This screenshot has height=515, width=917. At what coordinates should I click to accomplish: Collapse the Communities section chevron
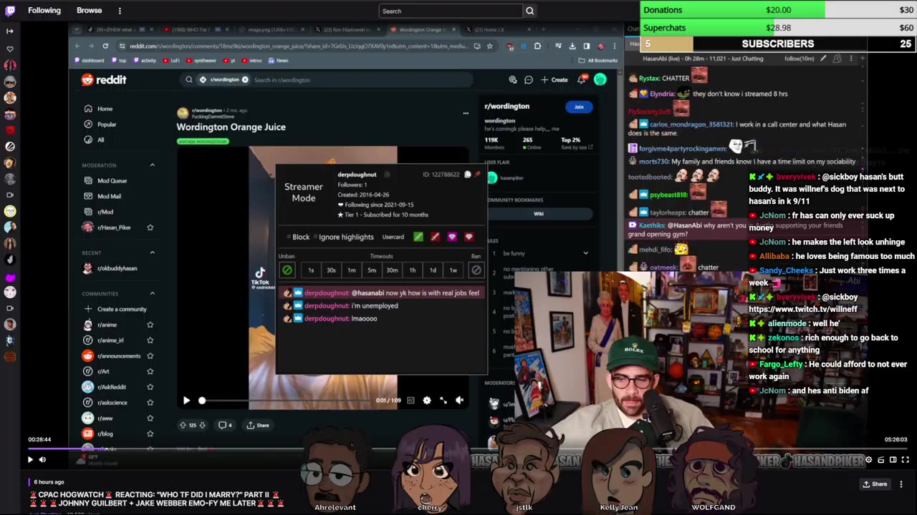coord(152,293)
